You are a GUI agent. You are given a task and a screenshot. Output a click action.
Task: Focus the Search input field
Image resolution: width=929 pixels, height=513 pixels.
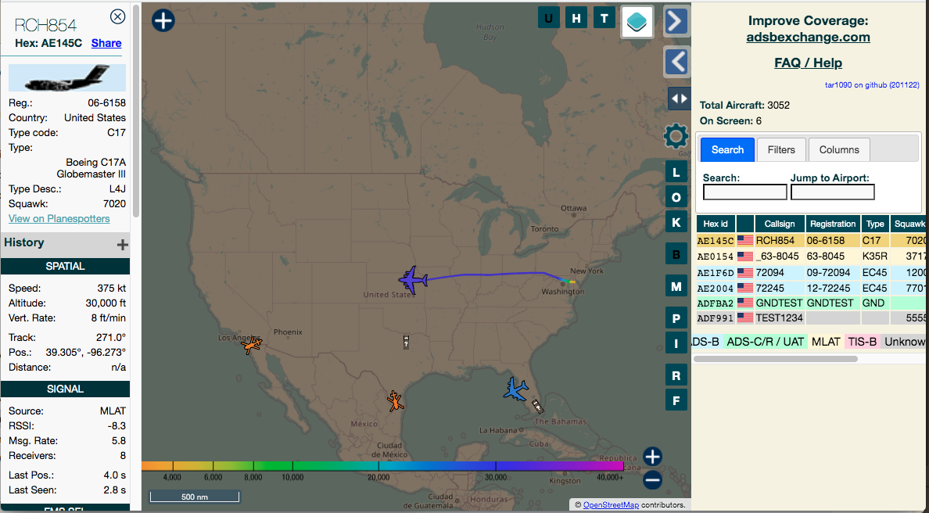(x=744, y=192)
